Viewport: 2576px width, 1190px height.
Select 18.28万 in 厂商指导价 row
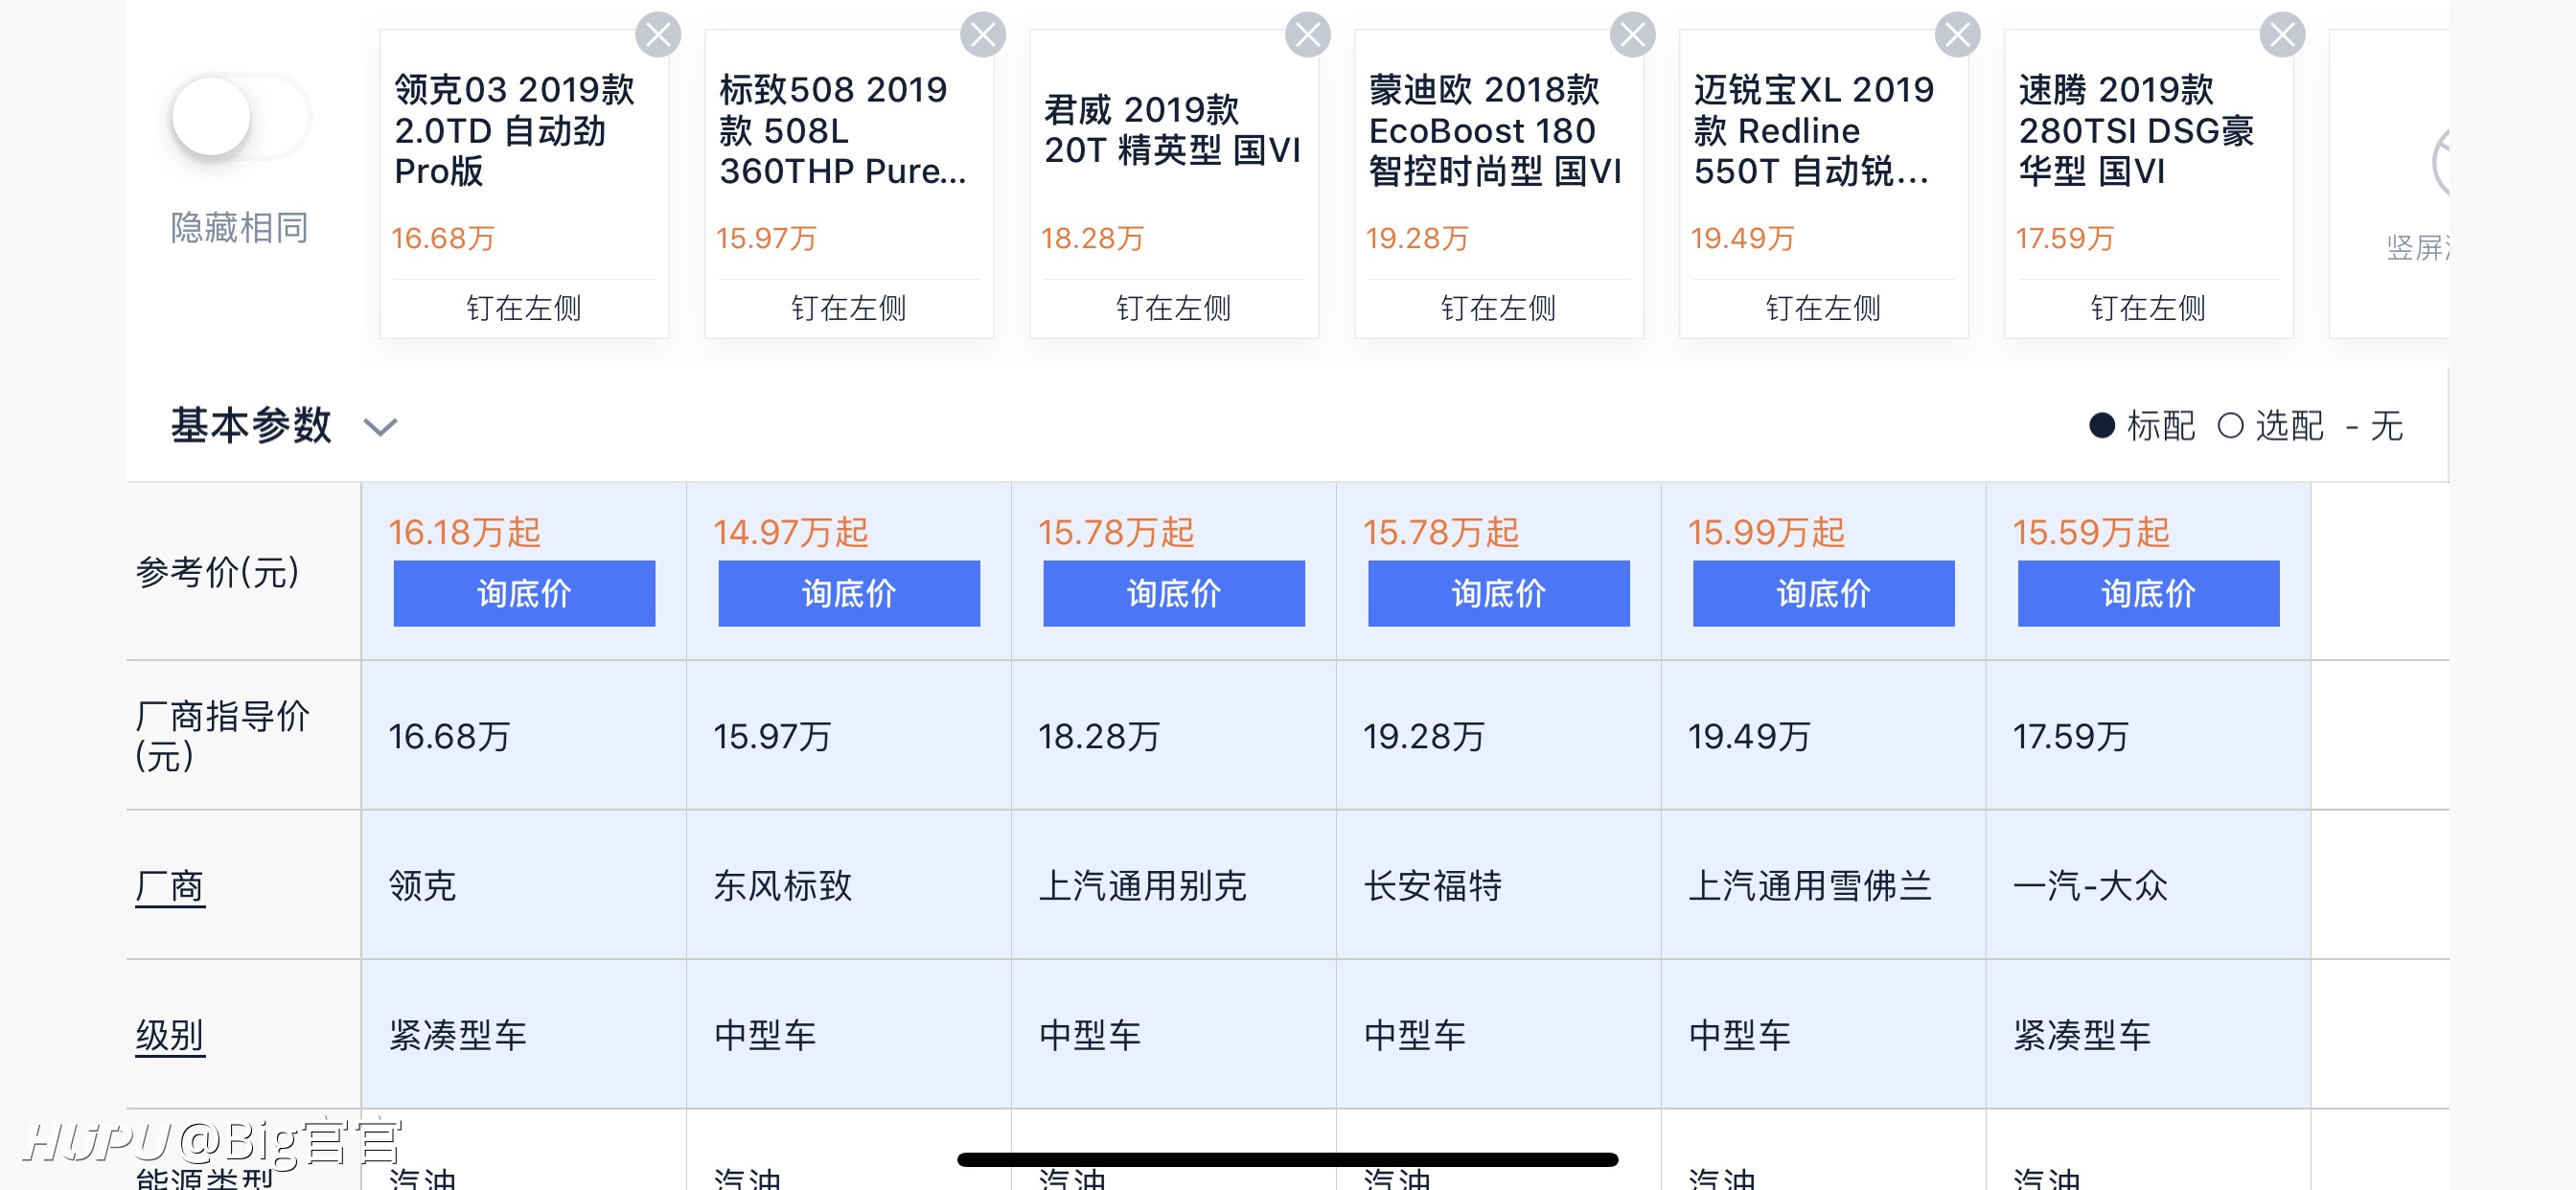[1100, 737]
